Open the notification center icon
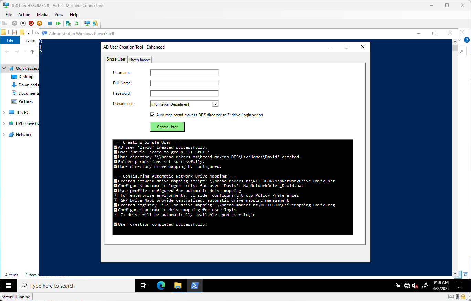Image resolution: width=471 pixels, height=301 pixels. (459, 286)
